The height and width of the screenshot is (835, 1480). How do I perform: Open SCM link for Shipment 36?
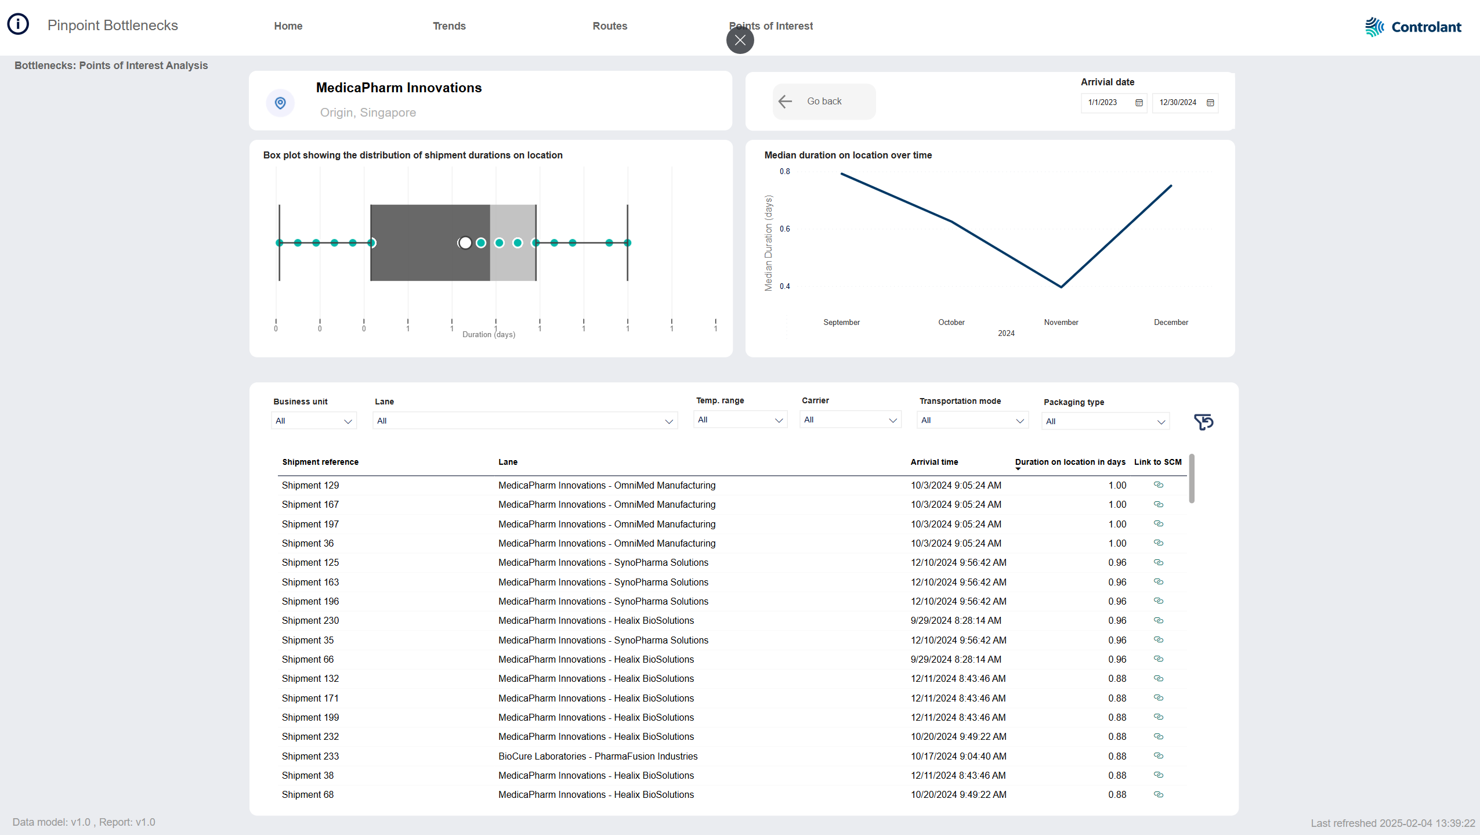[x=1158, y=543]
